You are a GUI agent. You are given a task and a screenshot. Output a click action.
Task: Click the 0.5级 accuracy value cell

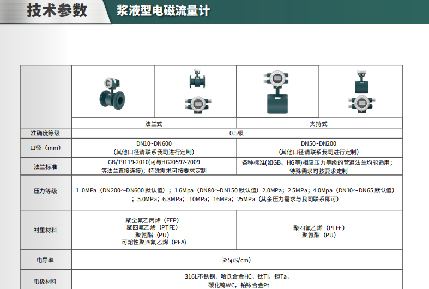tap(237, 133)
